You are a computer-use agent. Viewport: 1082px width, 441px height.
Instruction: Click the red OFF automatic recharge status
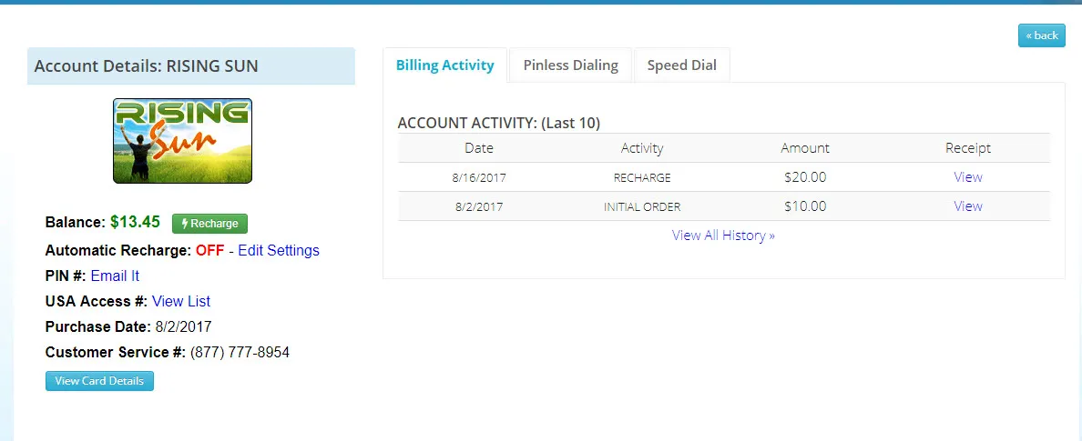tap(209, 250)
